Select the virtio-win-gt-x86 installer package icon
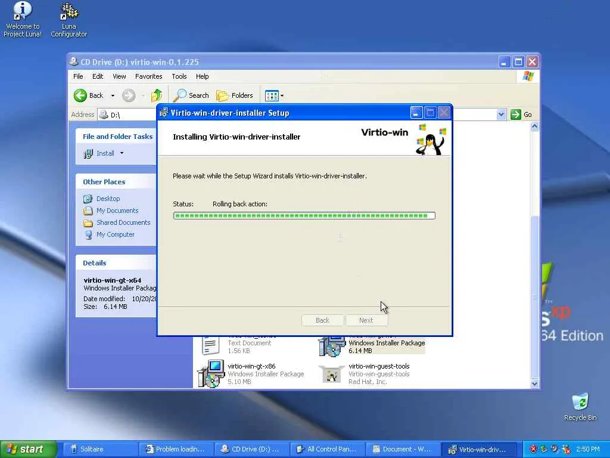The width and height of the screenshot is (610, 458). (x=211, y=373)
